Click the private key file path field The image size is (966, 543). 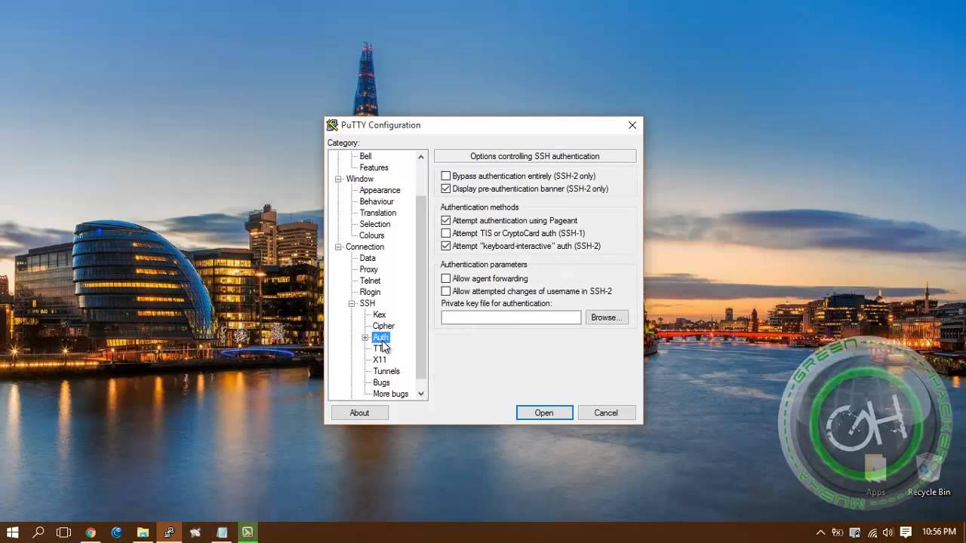click(x=511, y=318)
